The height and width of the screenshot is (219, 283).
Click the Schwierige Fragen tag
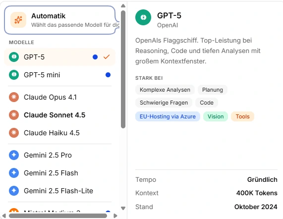coord(164,103)
